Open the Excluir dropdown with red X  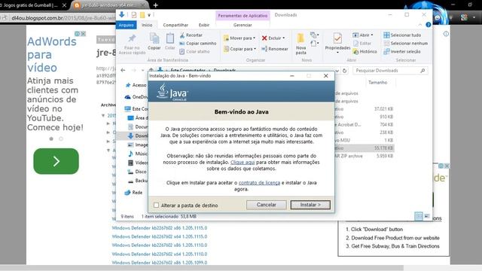tap(273, 38)
